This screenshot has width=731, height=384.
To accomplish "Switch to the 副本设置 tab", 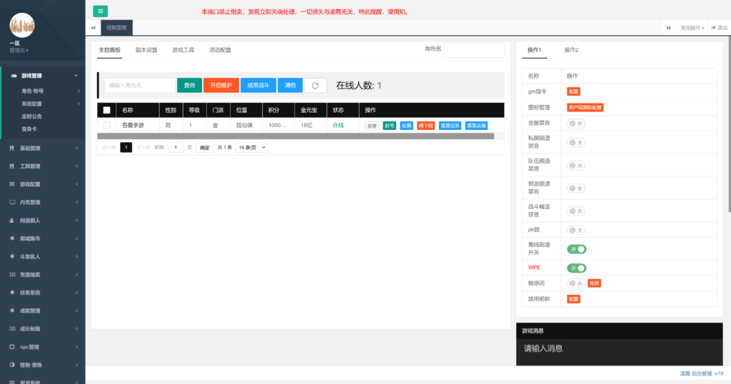I will pos(146,50).
